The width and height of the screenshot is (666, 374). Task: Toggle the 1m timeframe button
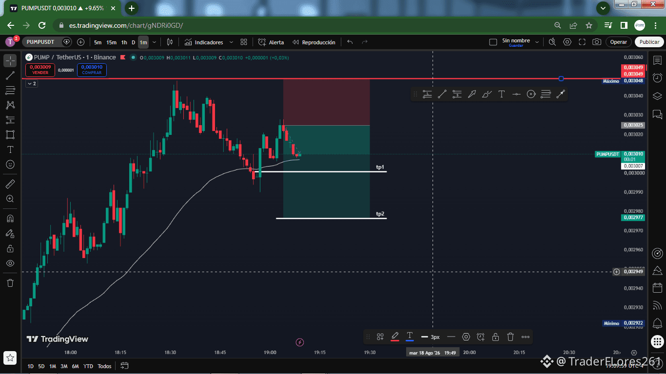point(143,42)
